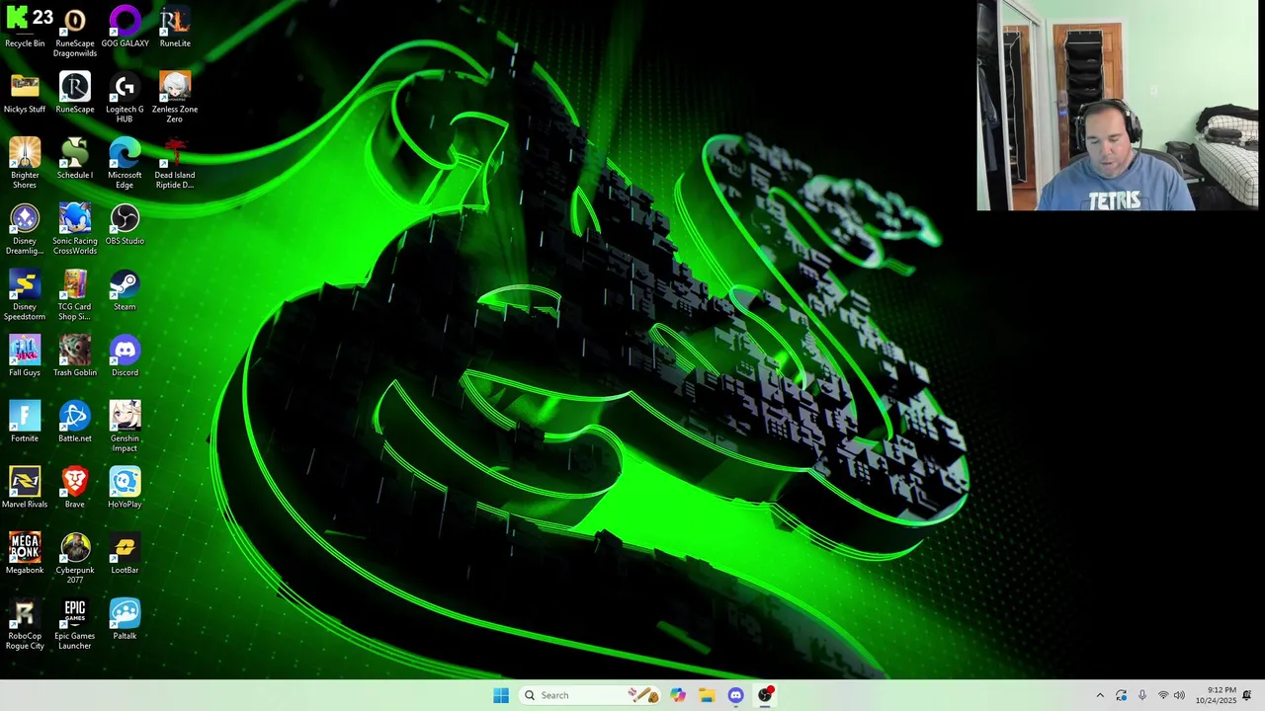Open the Windows Start menu
The width and height of the screenshot is (1265, 711).
[x=501, y=695]
